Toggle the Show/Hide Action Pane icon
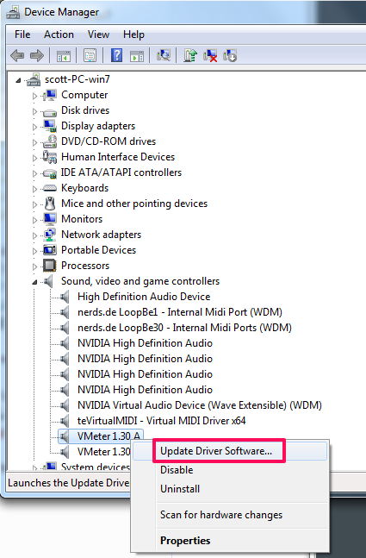Viewport: 366px width, 558px height. point(137,56)
